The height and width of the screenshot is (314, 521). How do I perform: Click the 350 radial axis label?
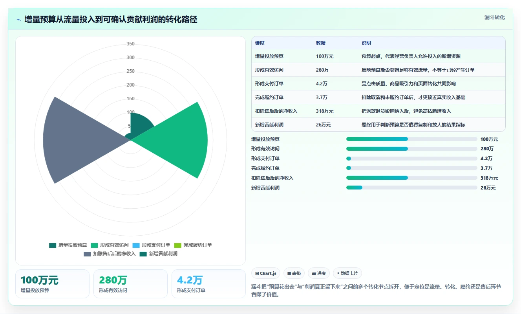130,44
